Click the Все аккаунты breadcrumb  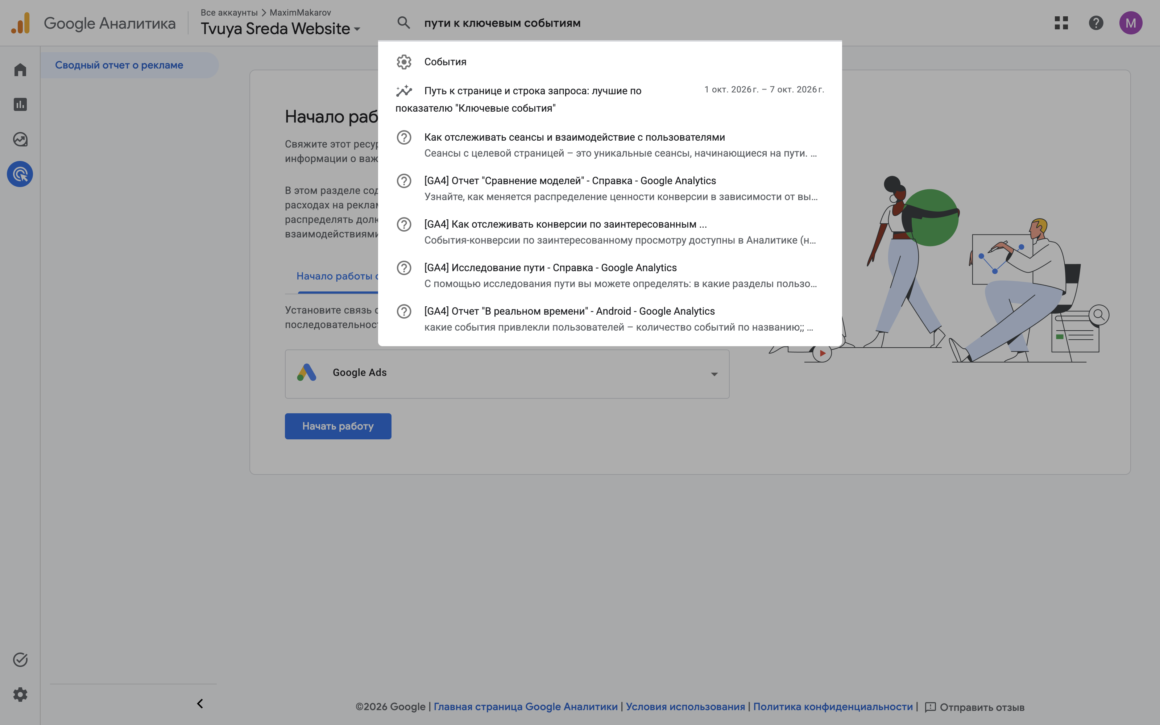coord(229,12)
